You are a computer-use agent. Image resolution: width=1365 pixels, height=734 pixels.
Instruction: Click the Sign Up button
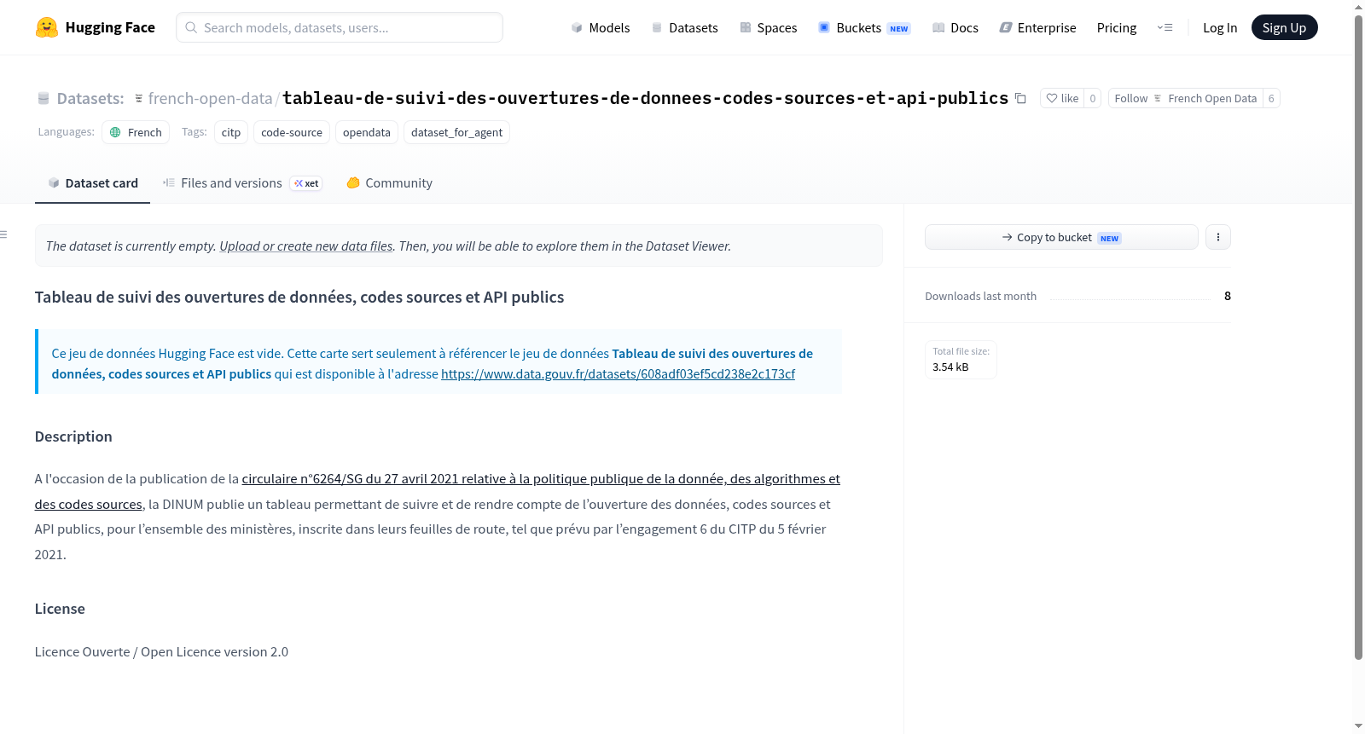click(x=1284, y=27)
